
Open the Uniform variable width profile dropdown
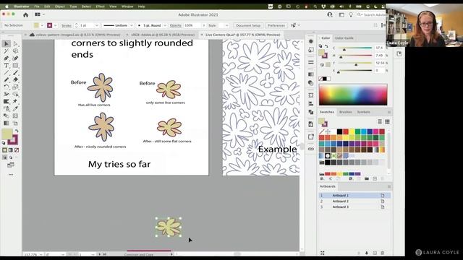[132, 25]
